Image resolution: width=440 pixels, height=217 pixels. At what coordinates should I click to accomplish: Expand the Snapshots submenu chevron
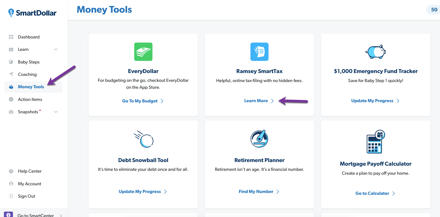pos(56,112)
